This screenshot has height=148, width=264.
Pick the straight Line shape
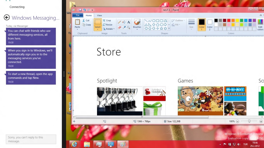146,21
